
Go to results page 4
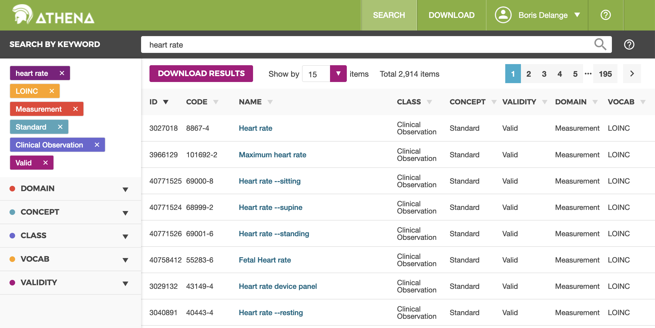(x=560, y=74)
